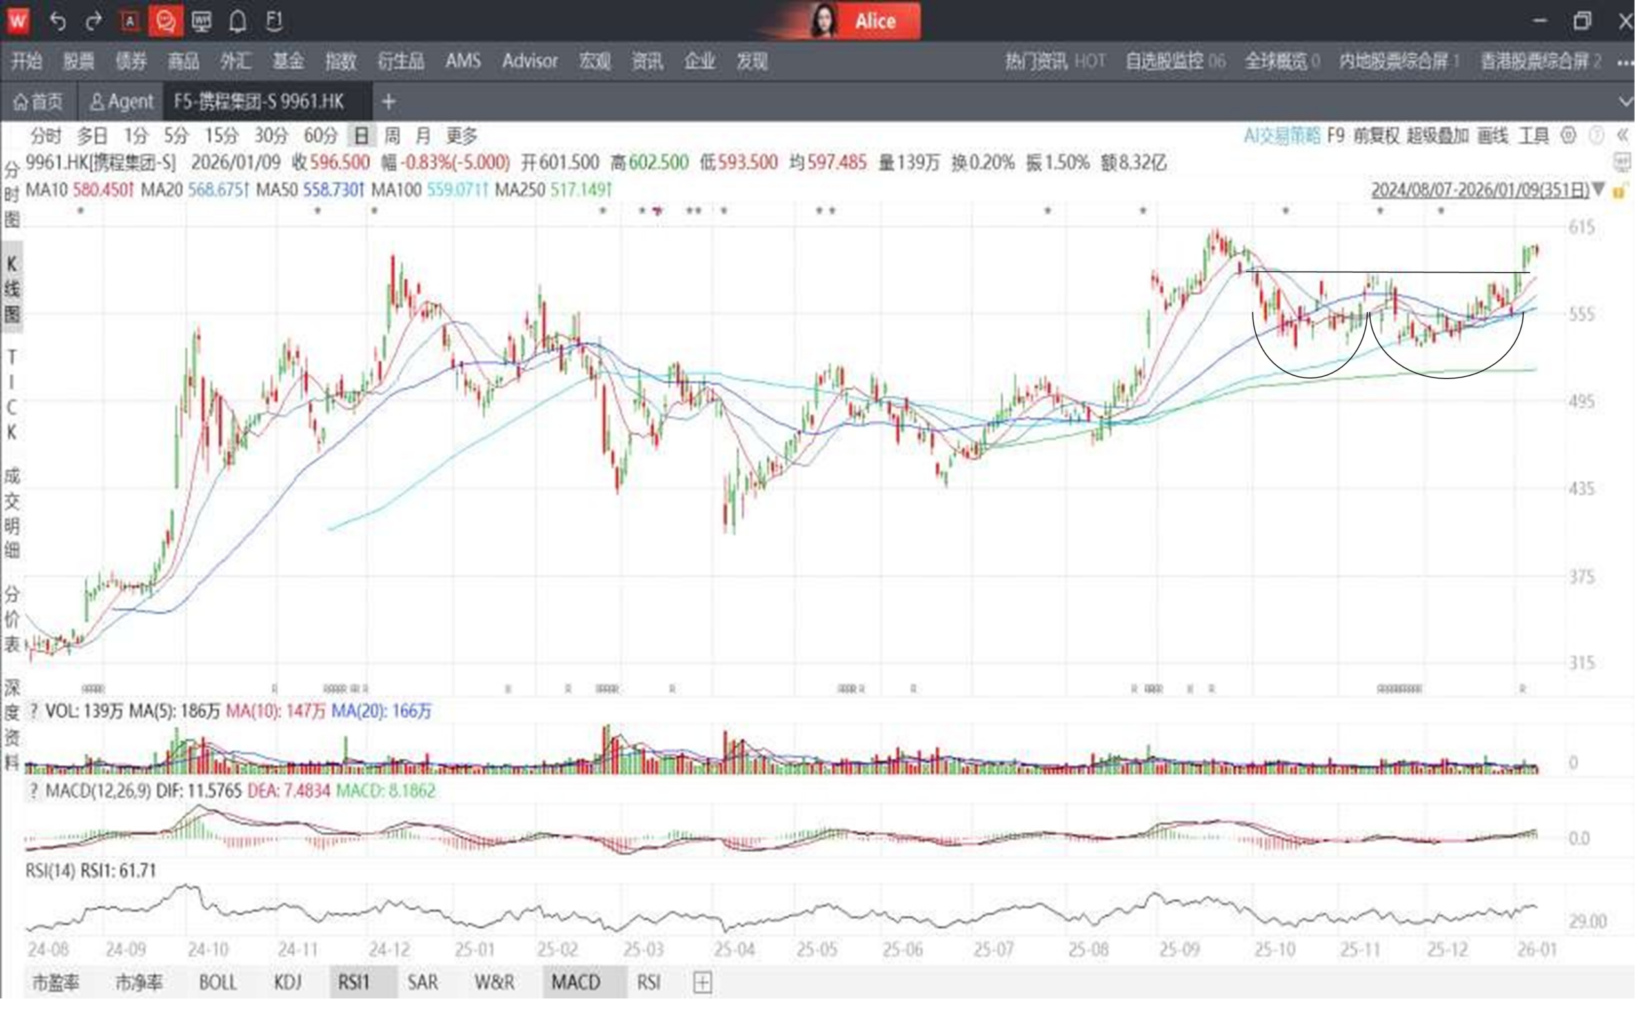
Task: Switch to the Agent tab
Action: click(x=122, y=103)
